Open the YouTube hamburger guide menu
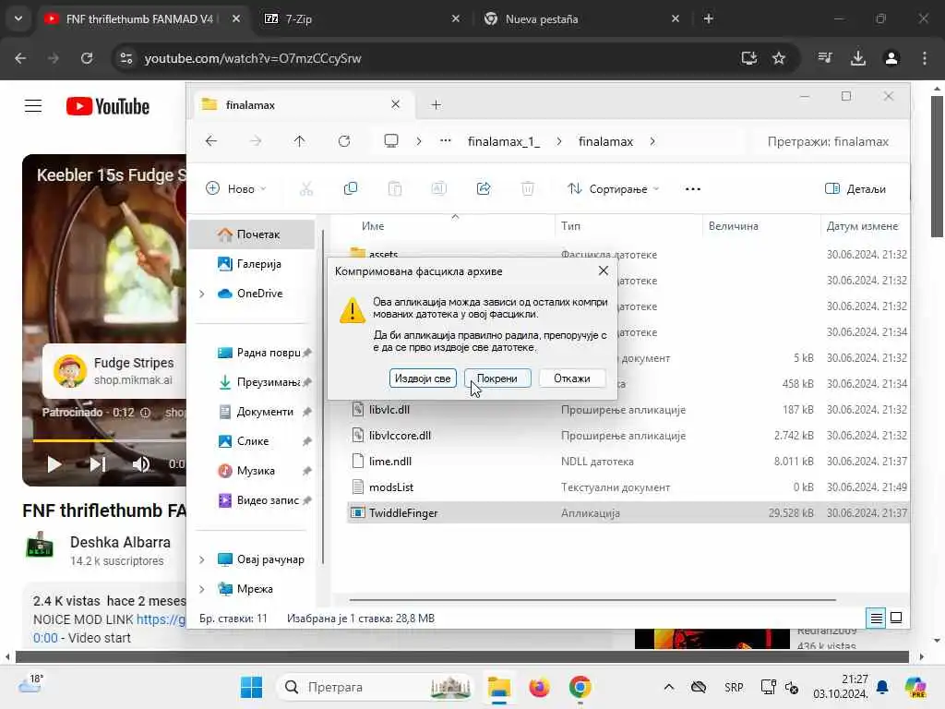Image resolution: width=945 pixels, height=709 pixels. tap(33, 106)
